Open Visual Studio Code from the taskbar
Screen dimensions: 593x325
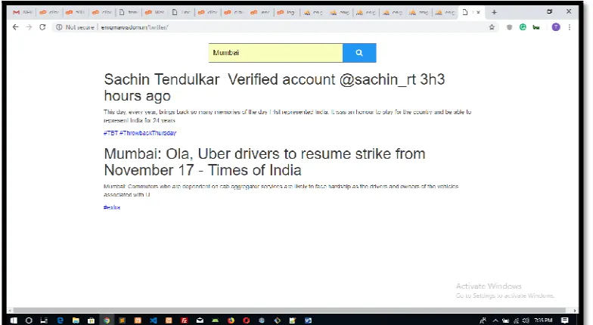click(x=153, y=320)
